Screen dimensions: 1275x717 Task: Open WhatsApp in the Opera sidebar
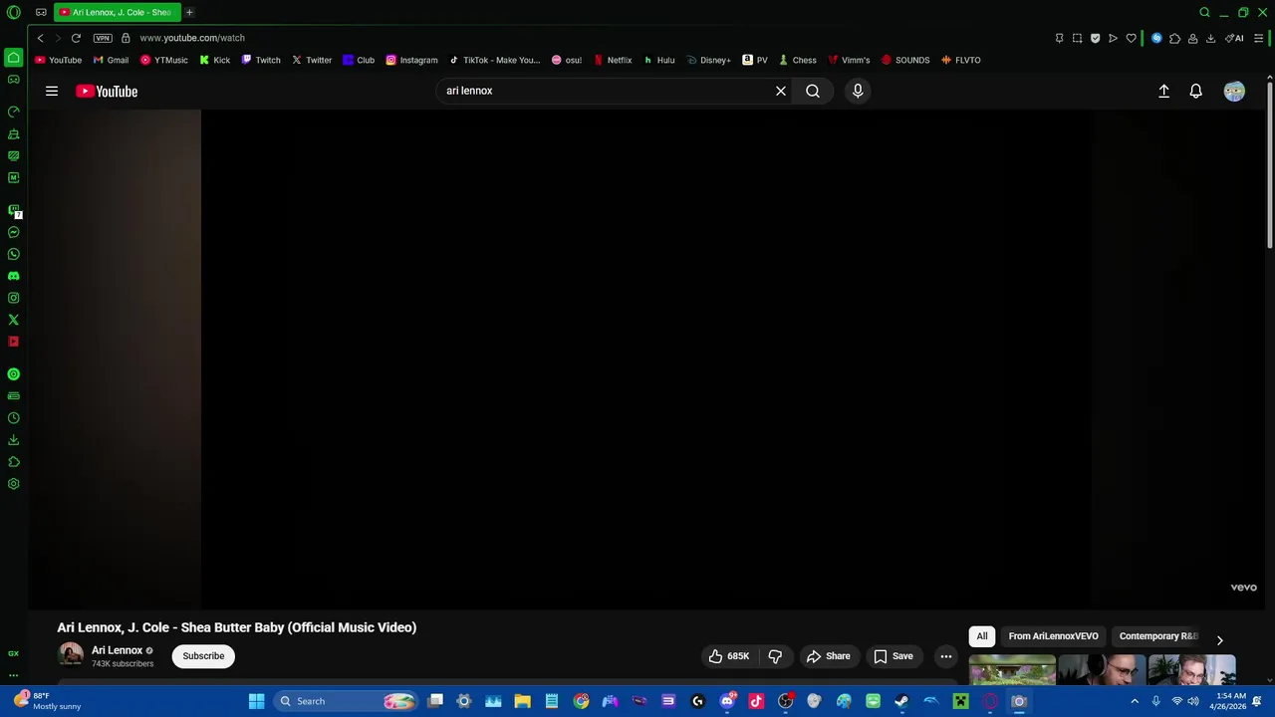(14, 254)
